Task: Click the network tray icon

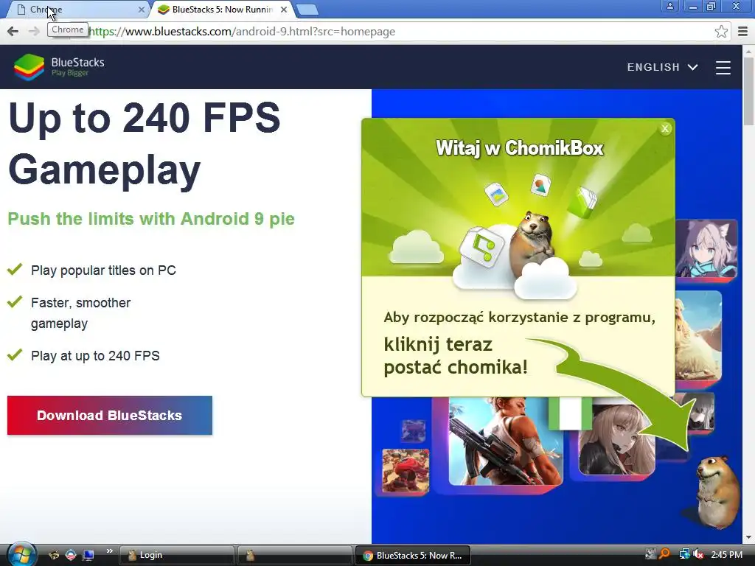Action: coord(684,554)
